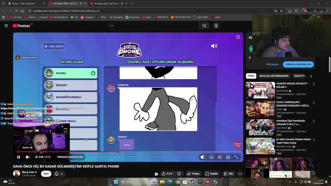Click 'Klibi paylaş' link
This screenshot has width=331, height=186.
273,64
